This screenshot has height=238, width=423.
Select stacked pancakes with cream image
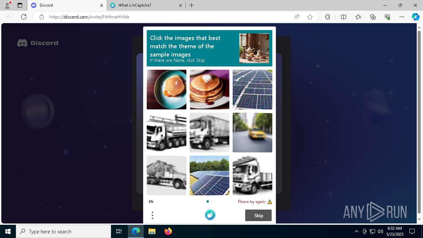pyautogui.click(x=210, y=90)
